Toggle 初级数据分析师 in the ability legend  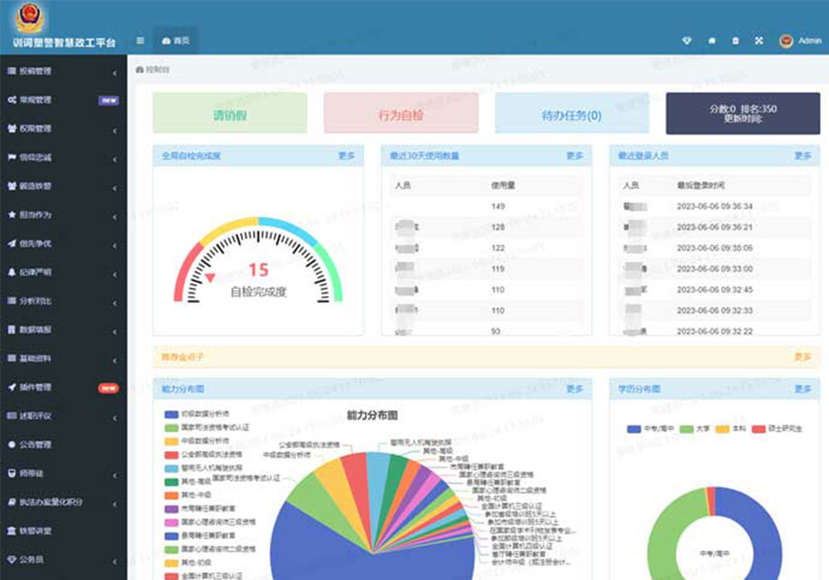[x=196, y=414]
